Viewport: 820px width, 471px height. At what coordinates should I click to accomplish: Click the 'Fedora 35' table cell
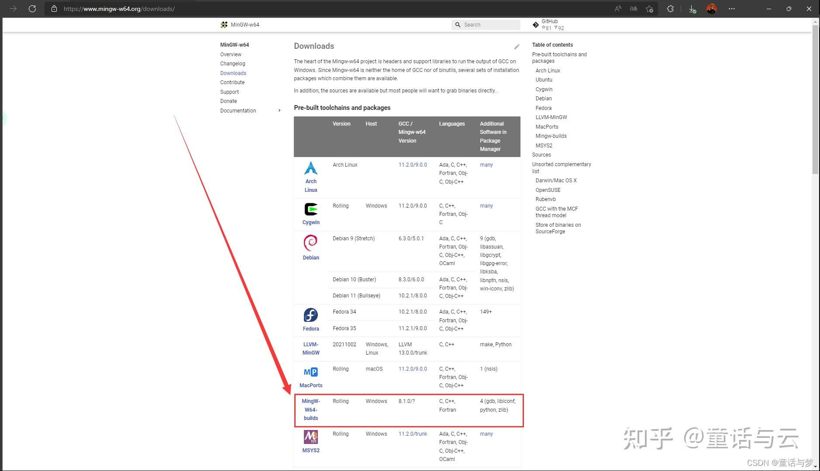point(345,328)
